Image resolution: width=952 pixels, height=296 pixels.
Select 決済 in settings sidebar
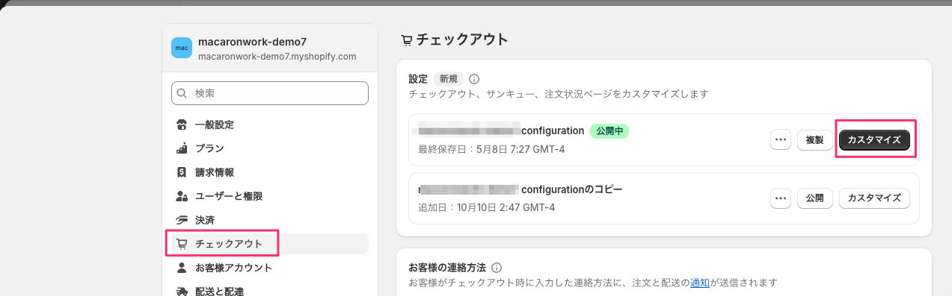pyautogui.click(x=270, y=220)
